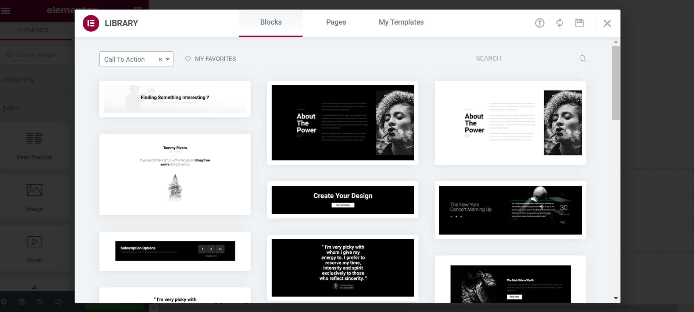Screen dimensions: 694x312
Task: Click the library Search input field
Action: click(526, 59)
